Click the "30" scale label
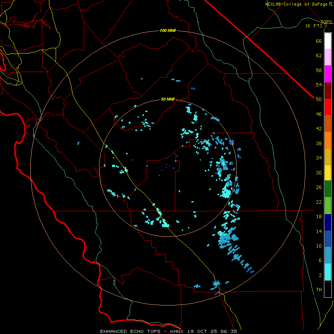The height and width of the screenshot is (334, 334). 319,173
